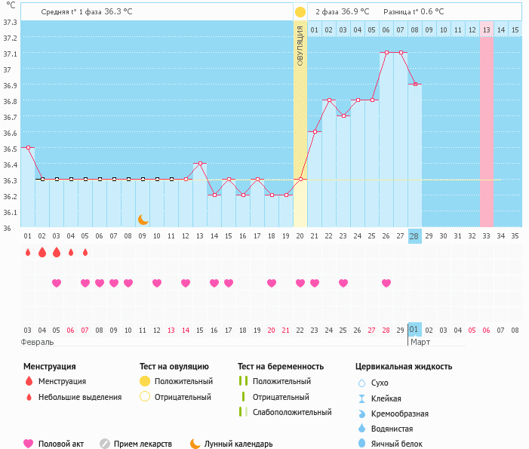Select the highlighted cycle day 28
The image size is (529, 449).
tap(414, 235)
